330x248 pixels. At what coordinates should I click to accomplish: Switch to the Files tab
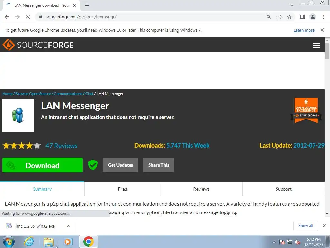click(122, 189)
